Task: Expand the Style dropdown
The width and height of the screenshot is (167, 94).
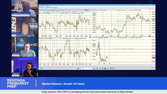Action: click(63, 12)
